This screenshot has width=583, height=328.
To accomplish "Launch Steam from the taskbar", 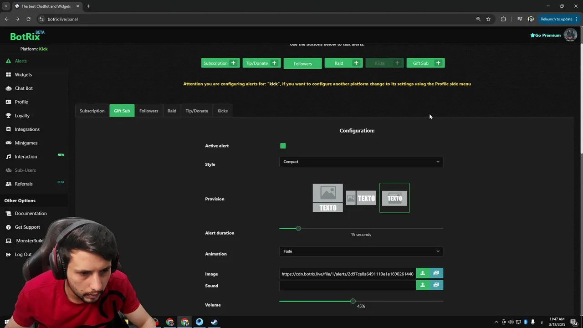I will pyautogui.click(x=214, y=322).
